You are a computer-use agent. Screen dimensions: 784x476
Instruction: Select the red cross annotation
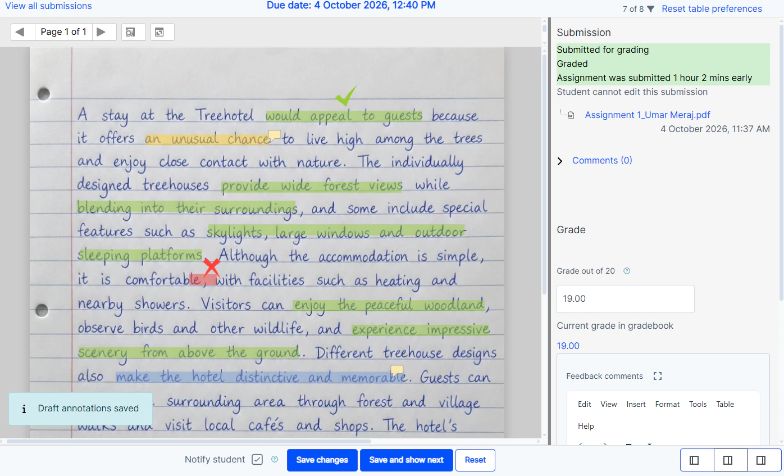click(211, 267)
